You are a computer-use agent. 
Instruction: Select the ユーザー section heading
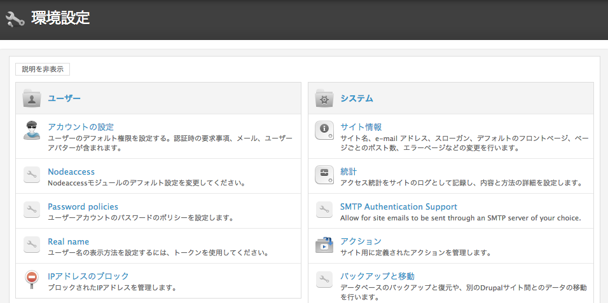(64, 98)
